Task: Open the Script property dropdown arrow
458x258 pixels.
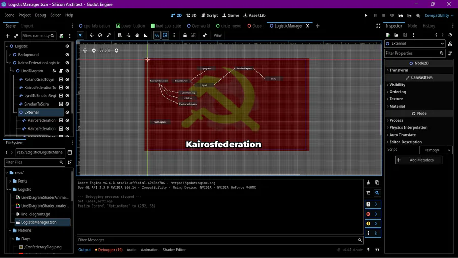Action: click(x=449, y=150)
